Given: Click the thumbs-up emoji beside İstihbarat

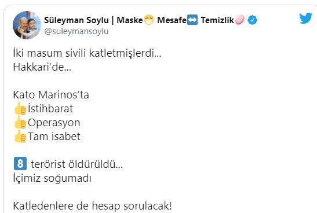Looking at the screenshot, I should [x=20, y=108].
